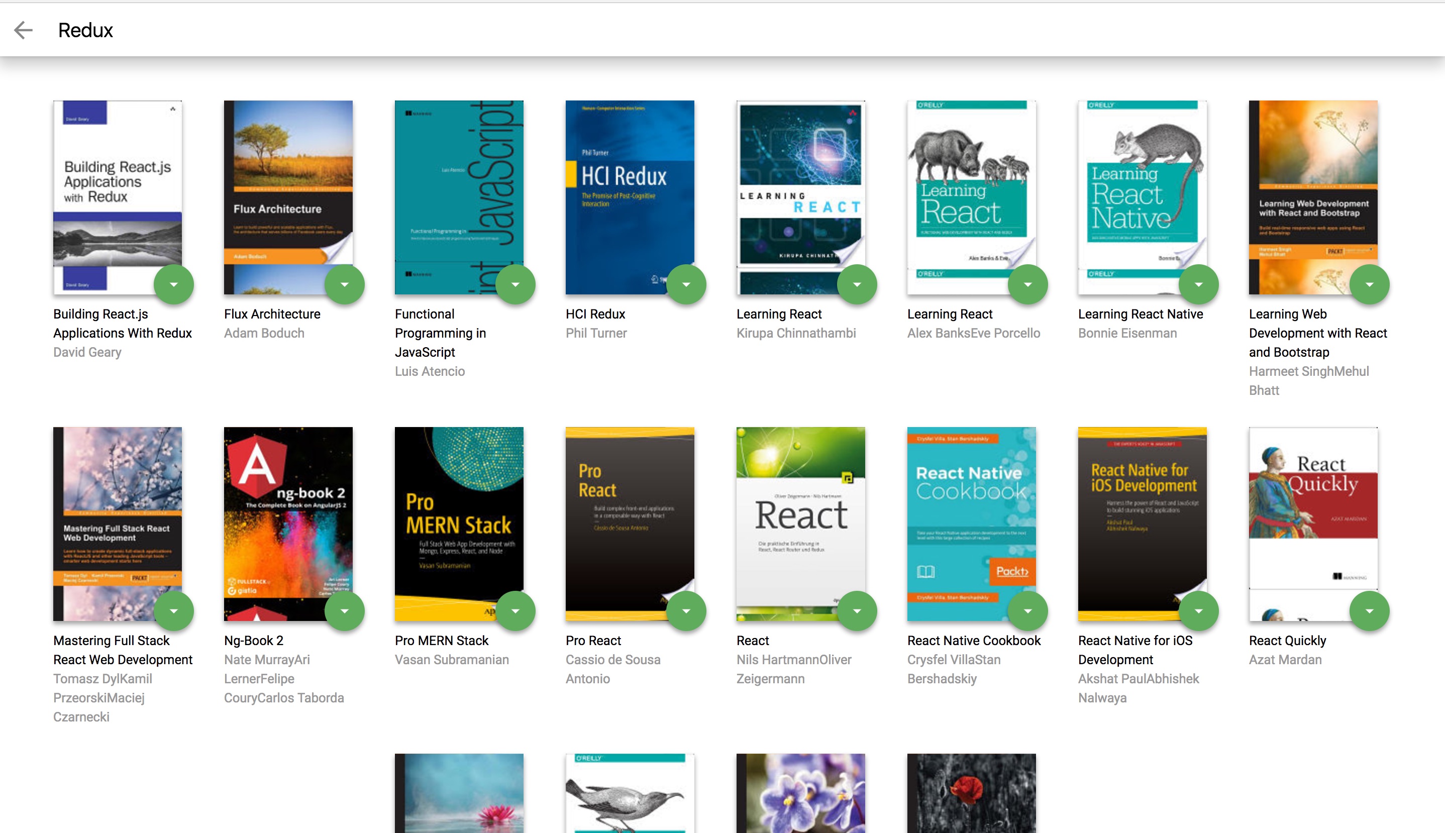
Task: Open dropdown on Learning Web Development with React cover
Action: click(x=1370, y=284)
